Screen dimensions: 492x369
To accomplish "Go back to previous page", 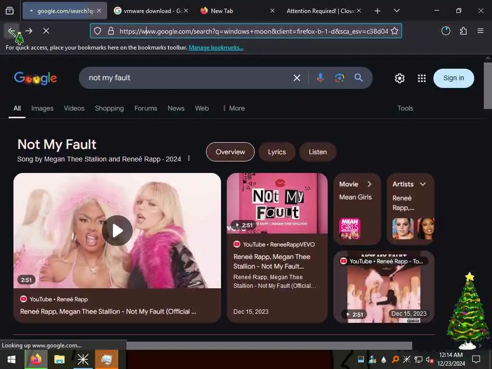I will 12,31.
